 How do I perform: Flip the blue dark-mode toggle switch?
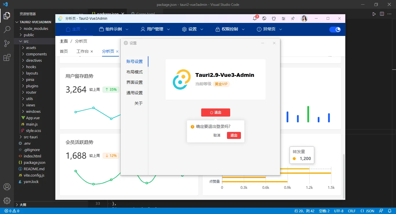[335, 29]
